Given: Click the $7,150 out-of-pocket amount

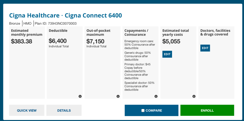Looking at the screenshot, I should pos(95,41).
